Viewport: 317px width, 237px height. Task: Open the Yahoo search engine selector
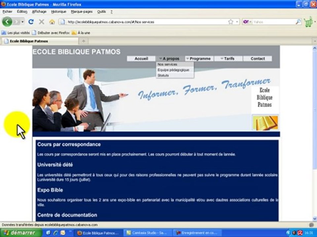coord(247,22)
